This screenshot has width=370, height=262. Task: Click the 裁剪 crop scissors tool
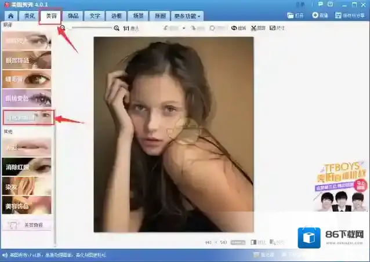point(258,28)
